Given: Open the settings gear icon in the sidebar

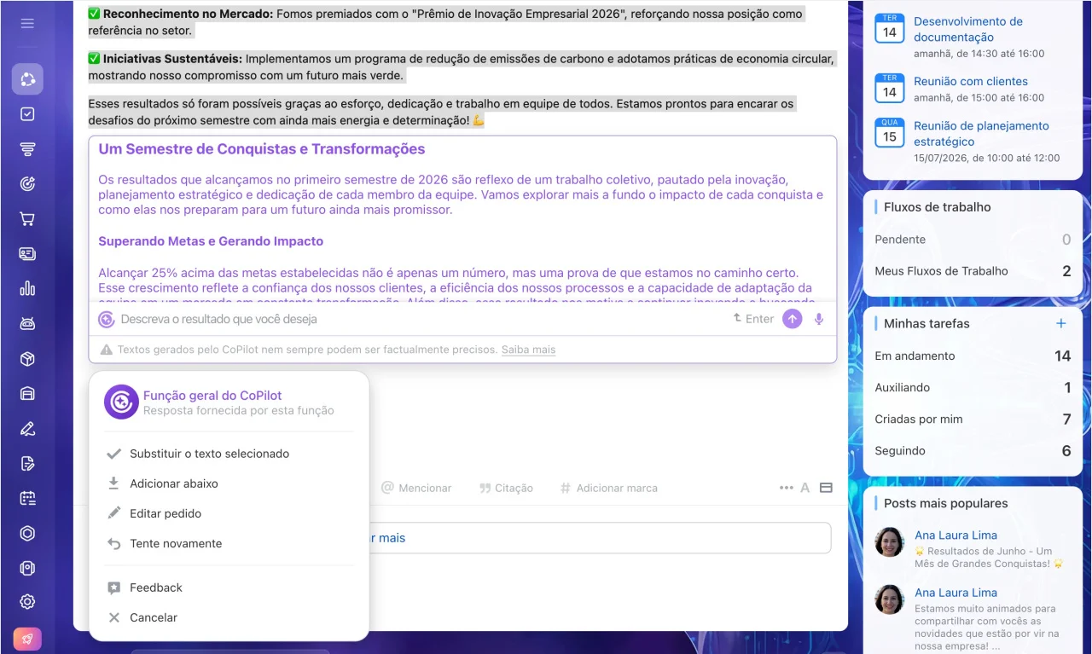Looking at the screenshot, I should (x=27, y=602).
